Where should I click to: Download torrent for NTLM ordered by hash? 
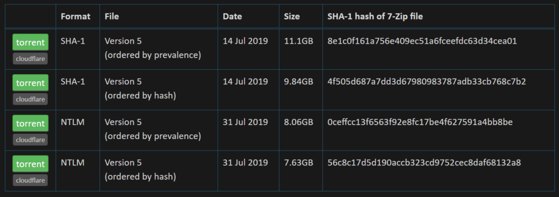(31, 164)
